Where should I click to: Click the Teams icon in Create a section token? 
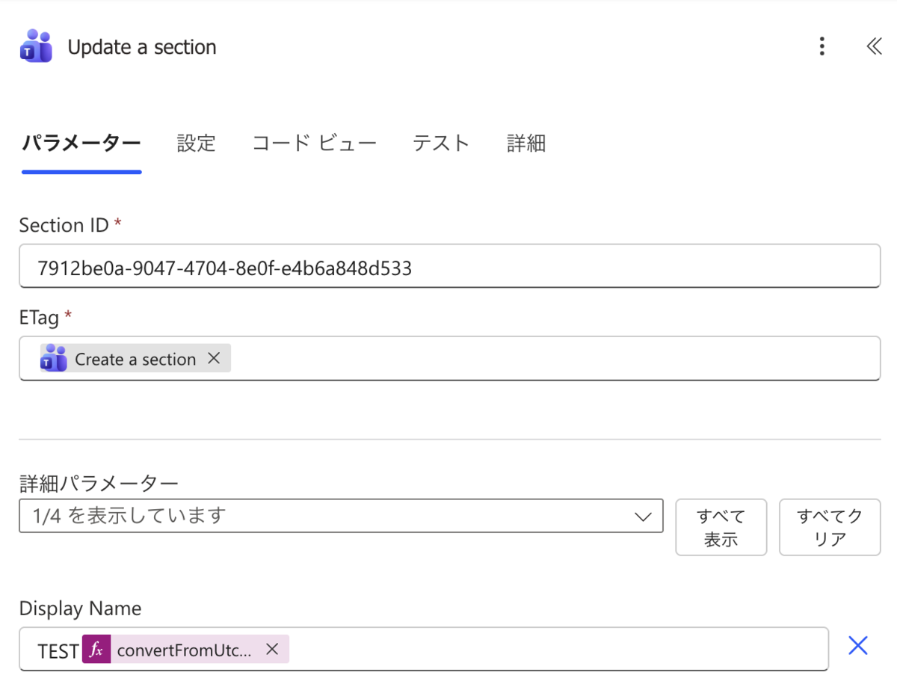tap(54, 359)
